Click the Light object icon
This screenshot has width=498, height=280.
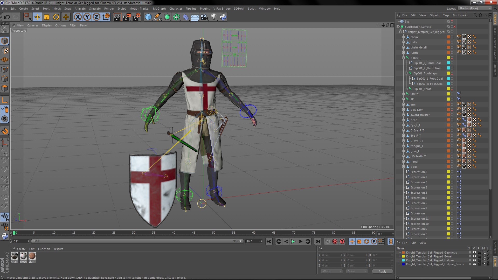click(x=213, y=17)
